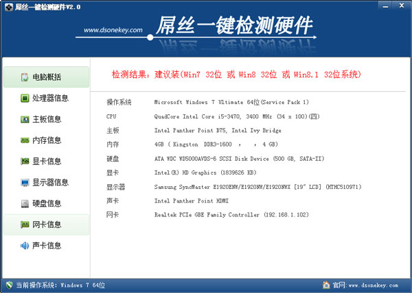412x293 pixels.
Task: Click the www.dsonekey.com text in header banner
Action: (113, 30)
